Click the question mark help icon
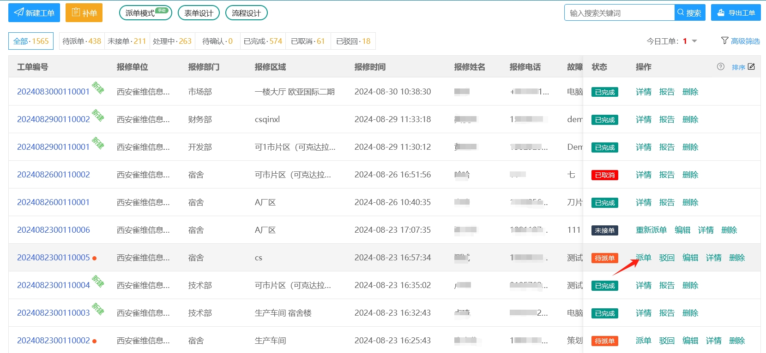 [720, 67]
